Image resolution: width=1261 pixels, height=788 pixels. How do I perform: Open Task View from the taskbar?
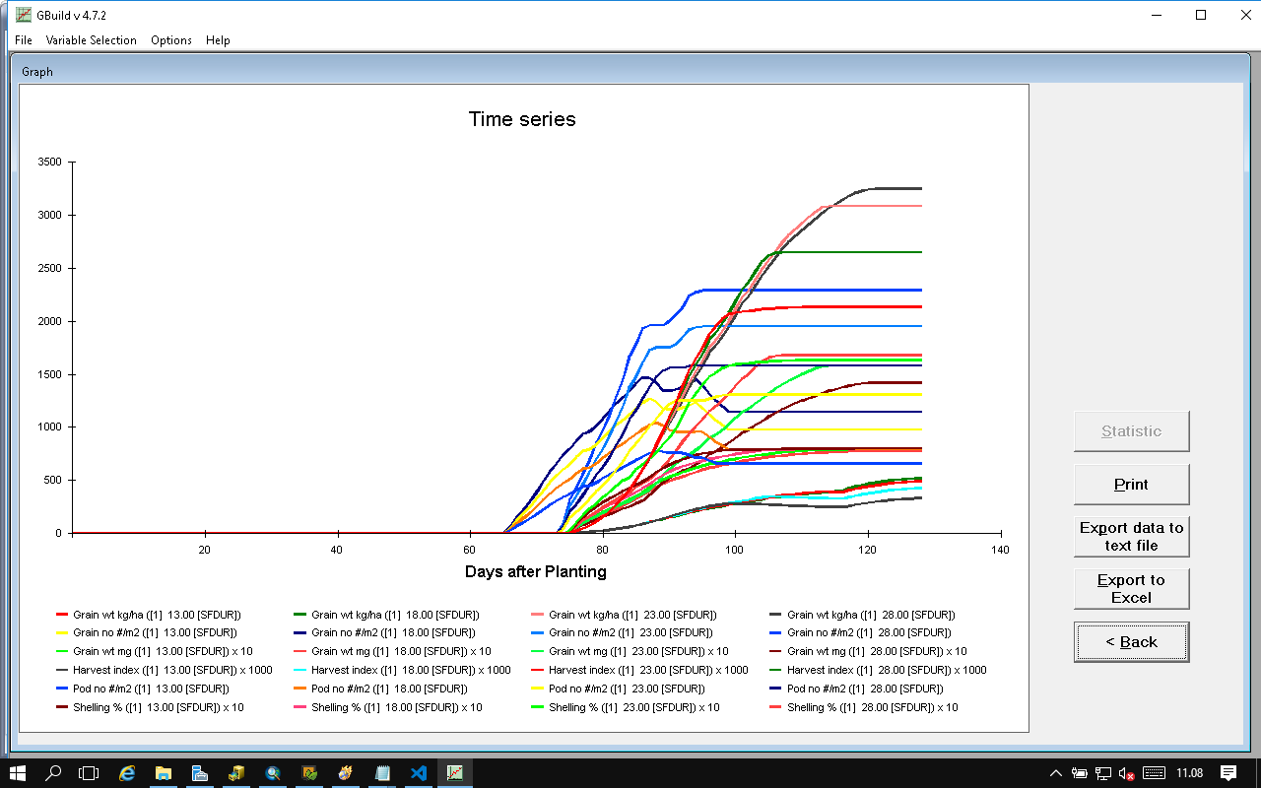(x=90, y=773)
